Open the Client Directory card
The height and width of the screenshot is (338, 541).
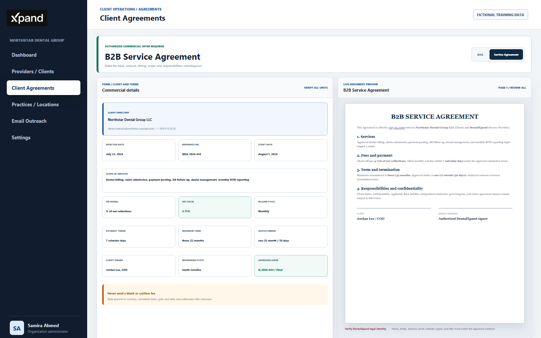(x=215, y=119)
